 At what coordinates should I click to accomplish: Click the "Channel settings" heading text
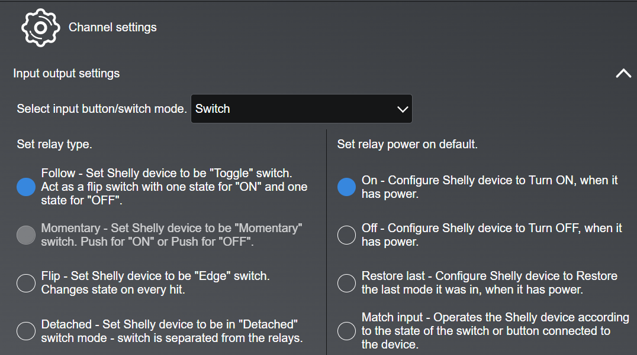coord(112,27)
